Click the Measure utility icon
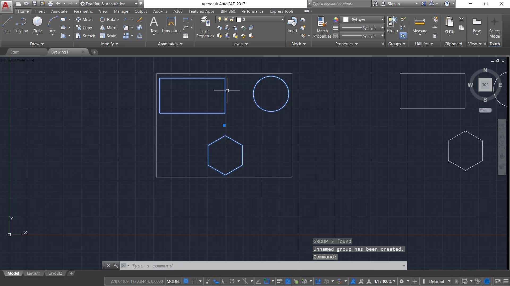510x286 pixels. coord(420,24)
